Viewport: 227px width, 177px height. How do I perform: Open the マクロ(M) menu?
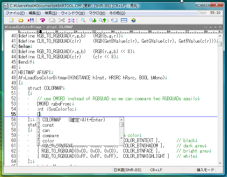(97, 13)
